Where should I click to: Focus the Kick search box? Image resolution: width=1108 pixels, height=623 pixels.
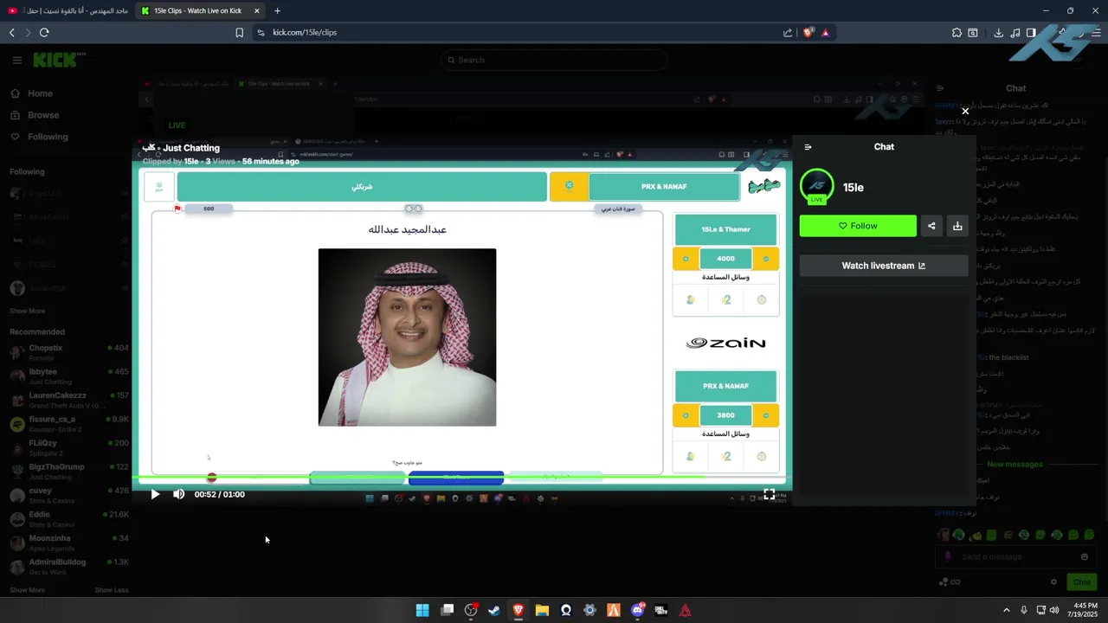554,60
